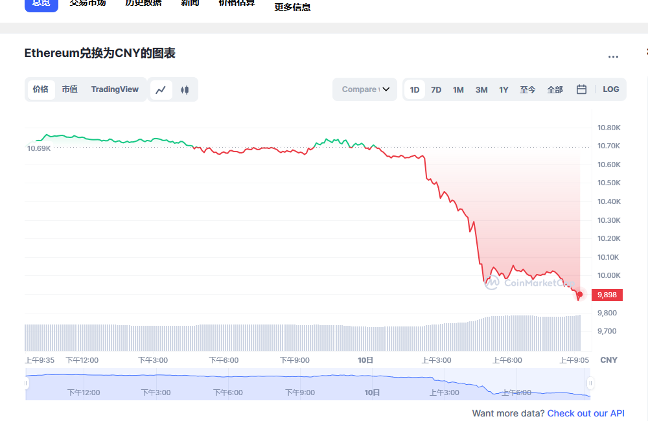Show 7D price range
This screenshot has width=648, height=421.
pyautogui.click(x=436, y=89)
